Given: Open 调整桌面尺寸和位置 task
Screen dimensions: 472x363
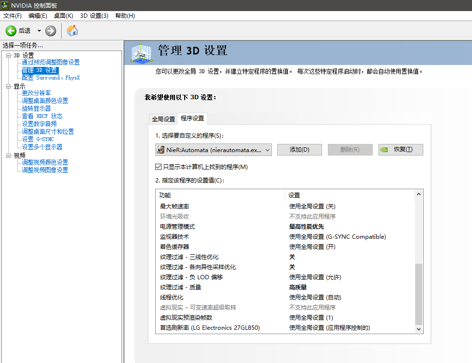Looking at the screenshot, I should pyautogui.click(x=48, y=131).
